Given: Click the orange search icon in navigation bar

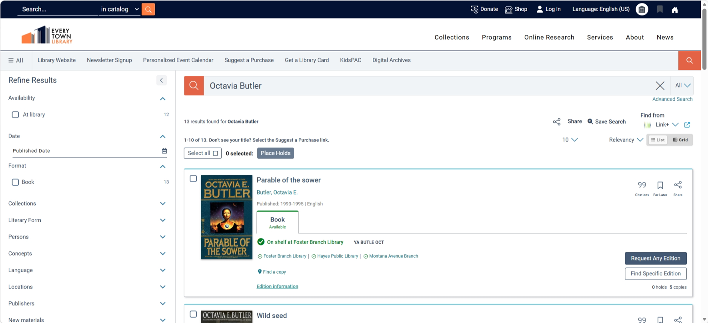Looking at the screenshot, I should (690, 60).
